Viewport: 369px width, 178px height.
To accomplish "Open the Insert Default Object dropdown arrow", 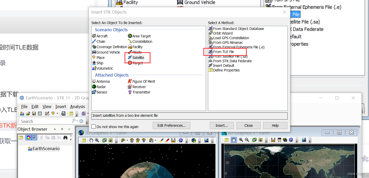I will click(57, 113).
